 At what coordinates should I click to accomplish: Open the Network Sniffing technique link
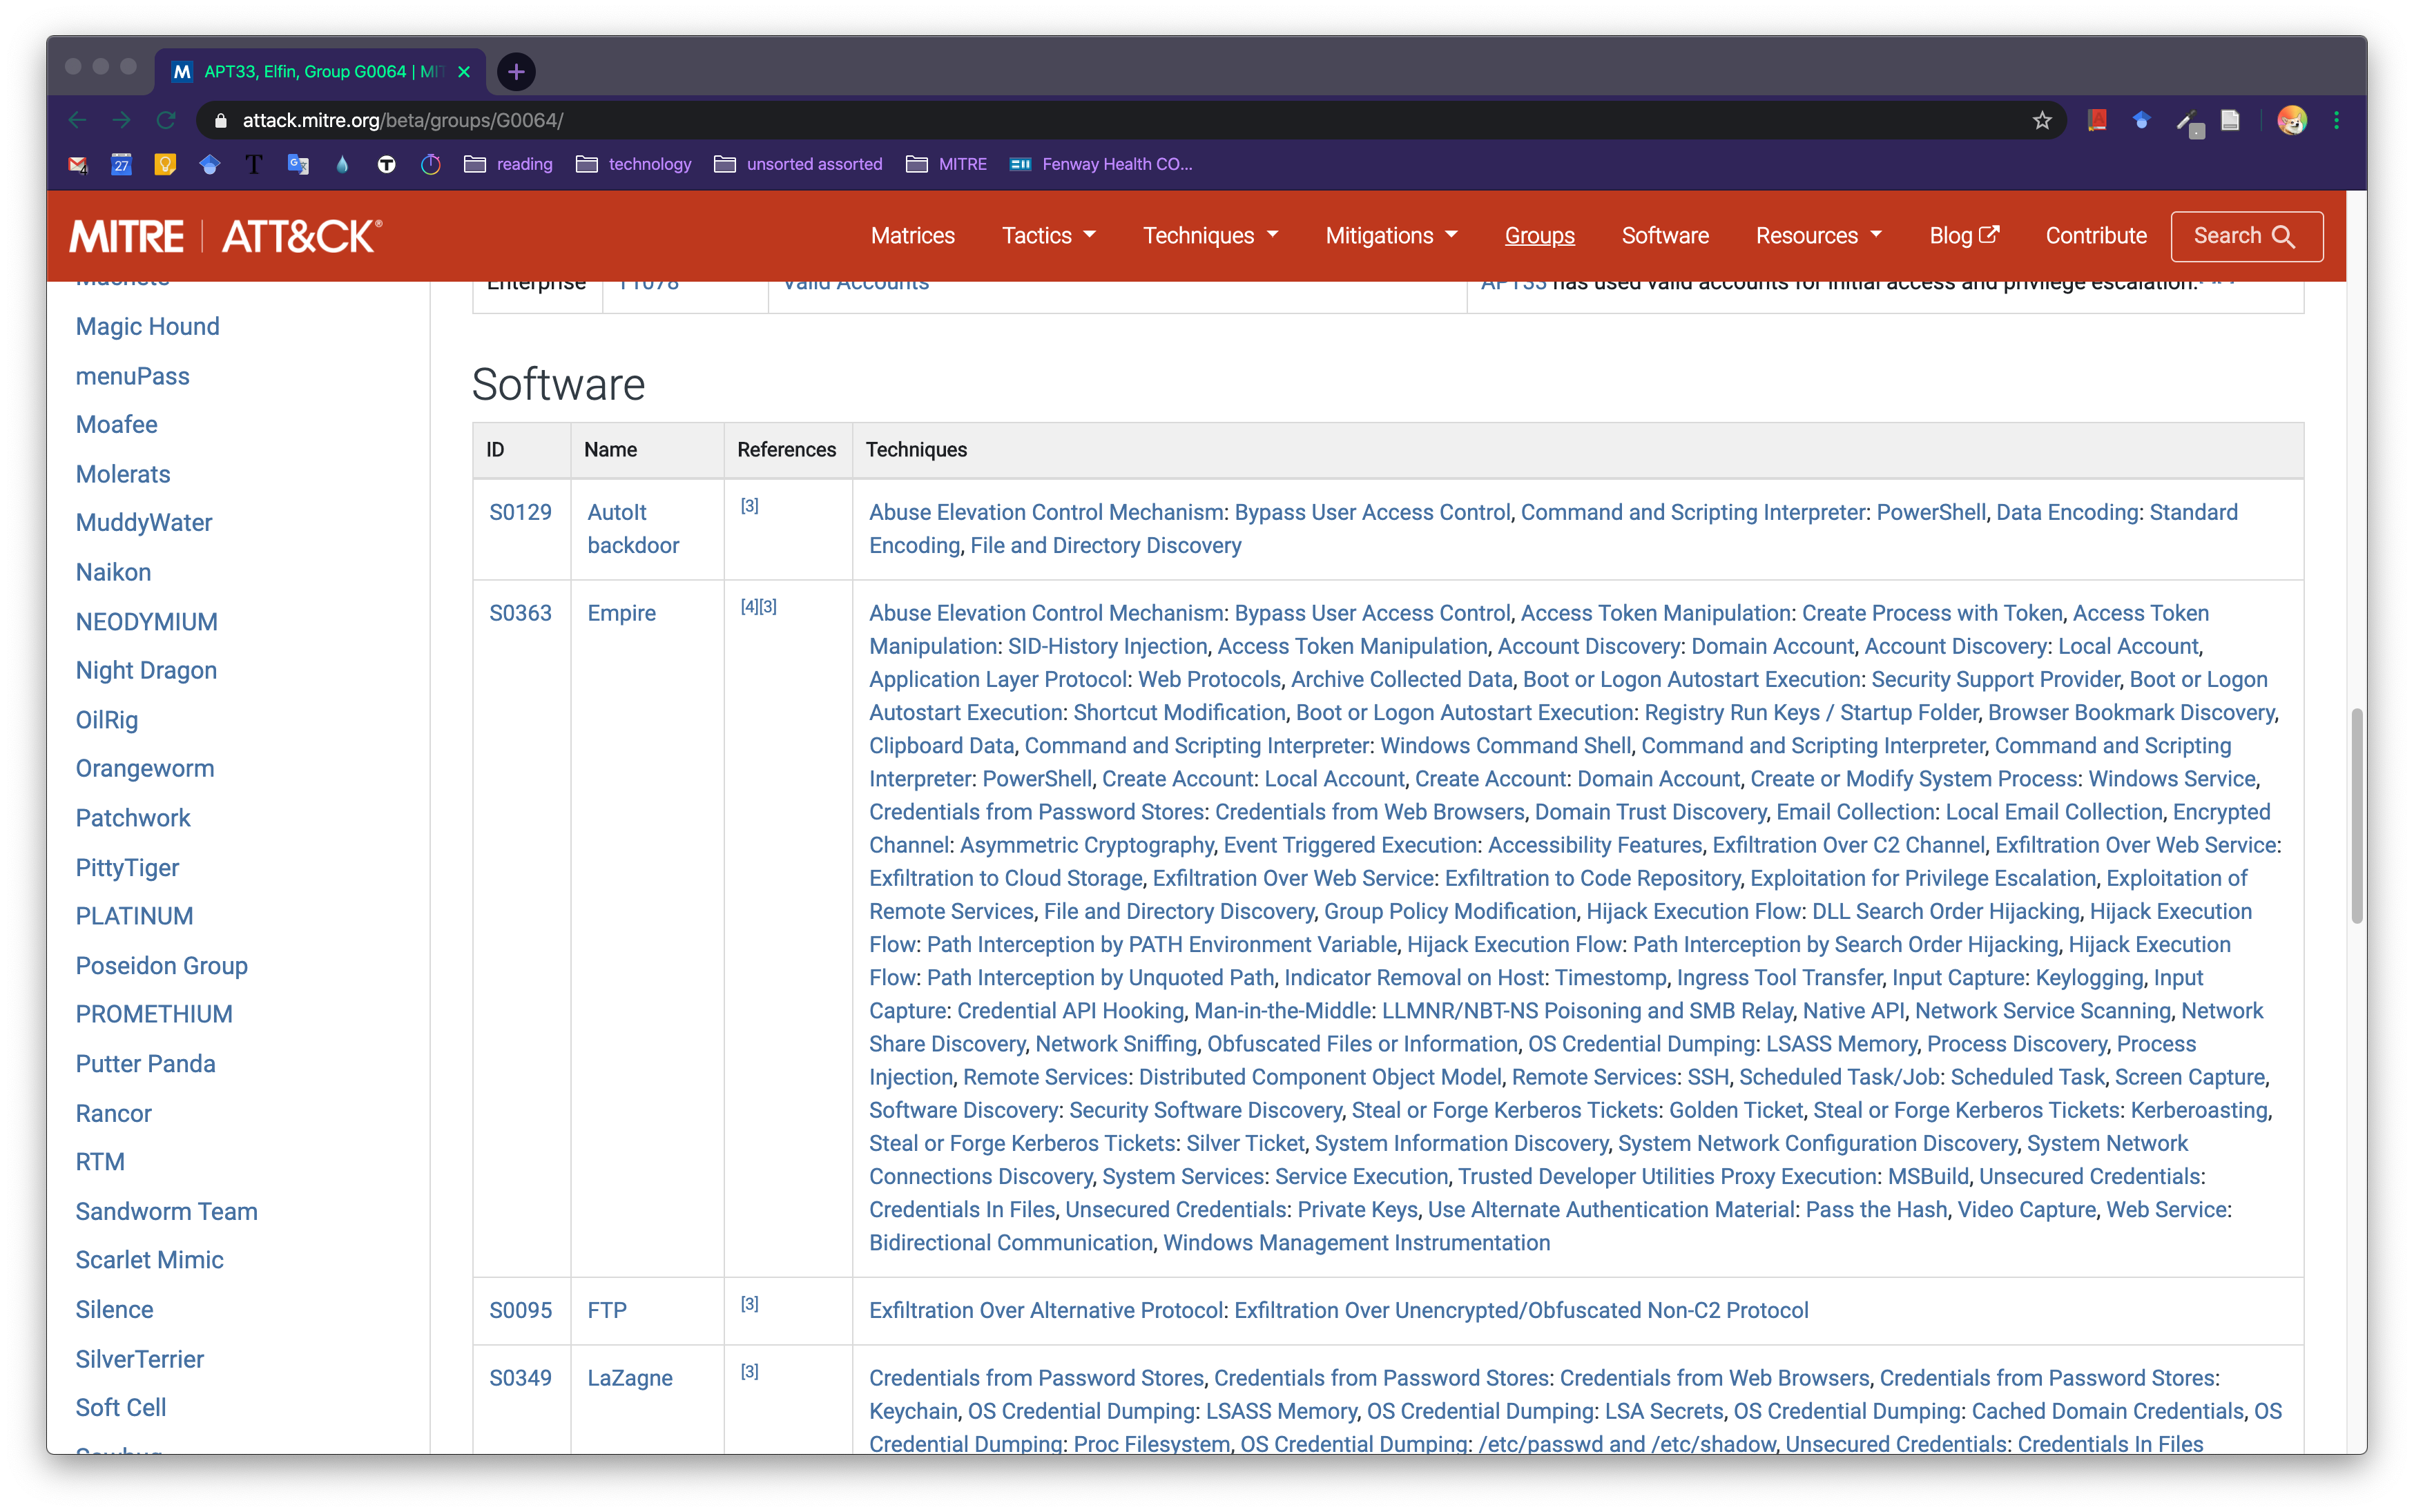(x=1115, y=1043)
